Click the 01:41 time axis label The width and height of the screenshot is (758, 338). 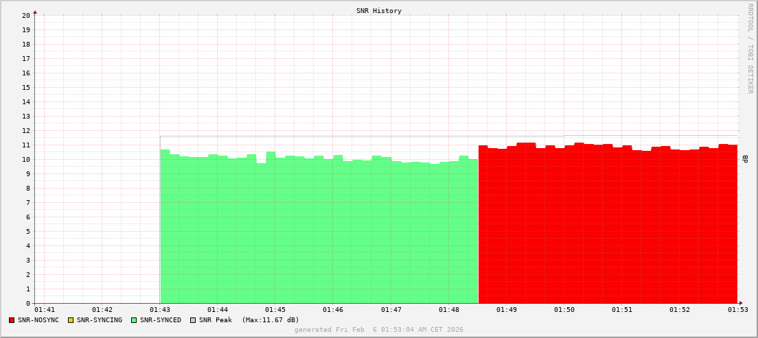(44, 310)
